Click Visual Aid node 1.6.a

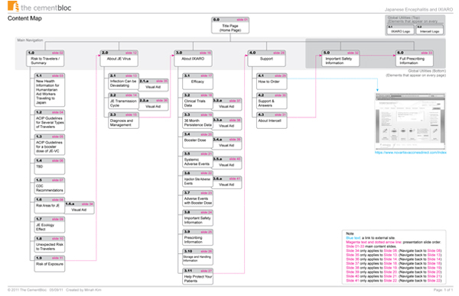tap(80, 208)
